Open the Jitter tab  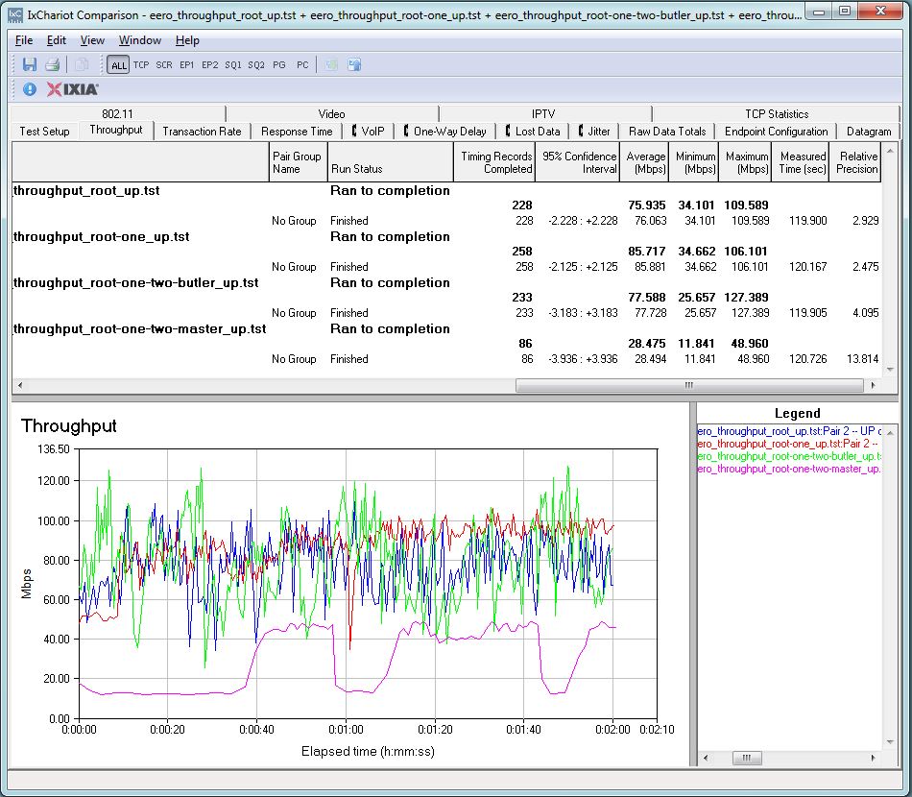[x=594, y=132]
